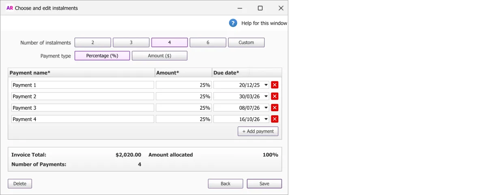Click the 30/03/26 due date value

click(x=249, y=96)
